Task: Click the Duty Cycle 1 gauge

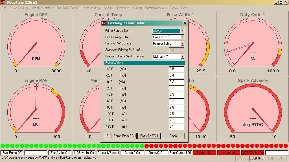Action: pos(253,44)
